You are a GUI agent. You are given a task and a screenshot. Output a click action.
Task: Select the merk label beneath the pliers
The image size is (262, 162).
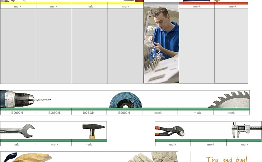173,144
